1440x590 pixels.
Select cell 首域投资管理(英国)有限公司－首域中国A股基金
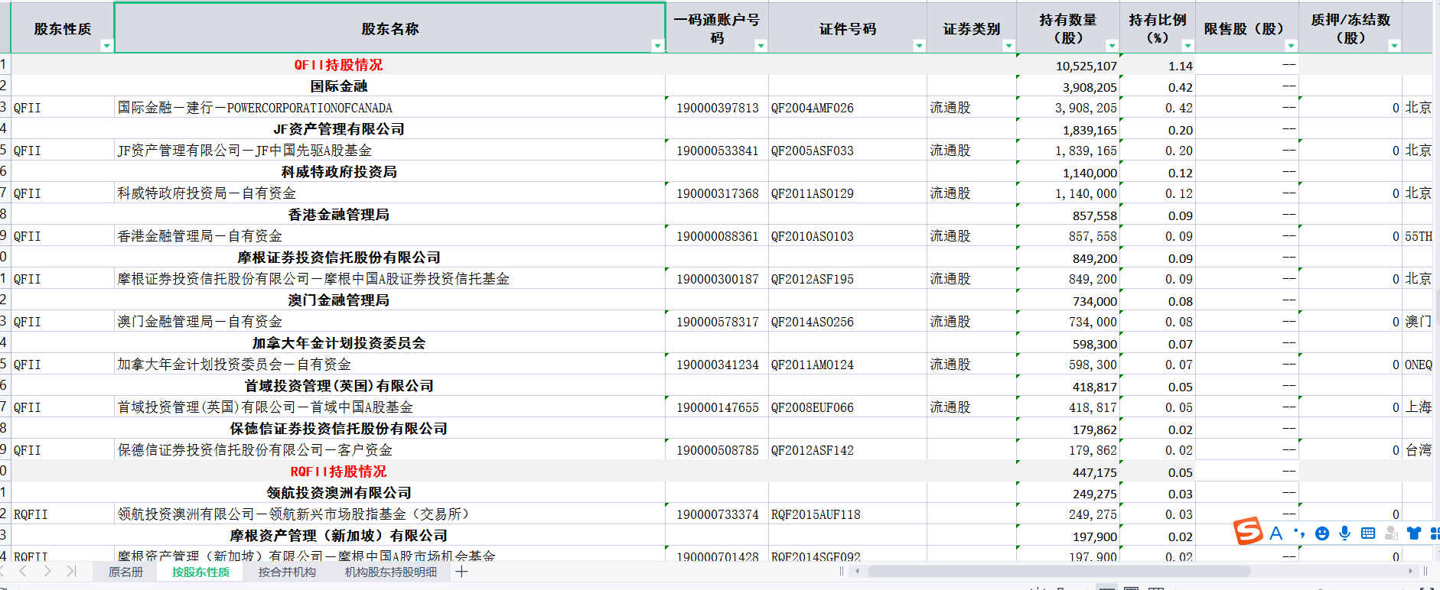coord(389,407)
